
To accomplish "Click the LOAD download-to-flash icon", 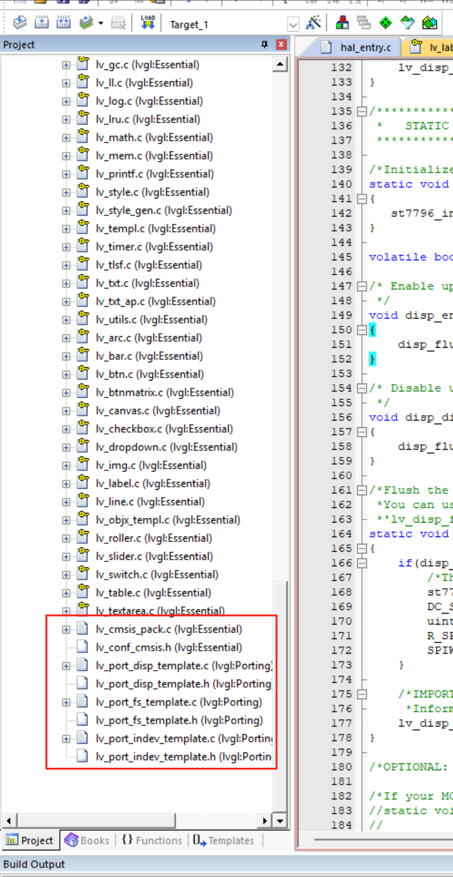I will 148,23.
